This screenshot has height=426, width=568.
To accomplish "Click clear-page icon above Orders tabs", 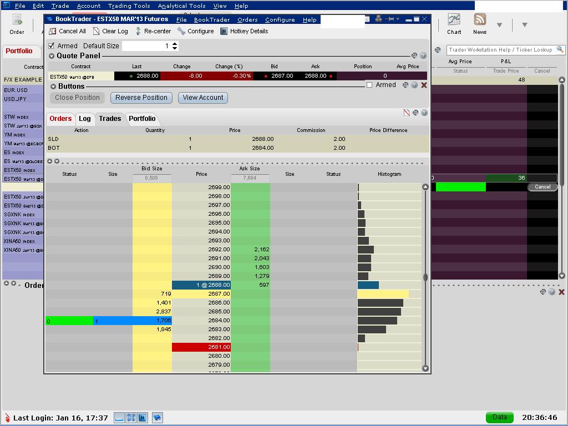I will pyautogui.click(x=407, y=113).
